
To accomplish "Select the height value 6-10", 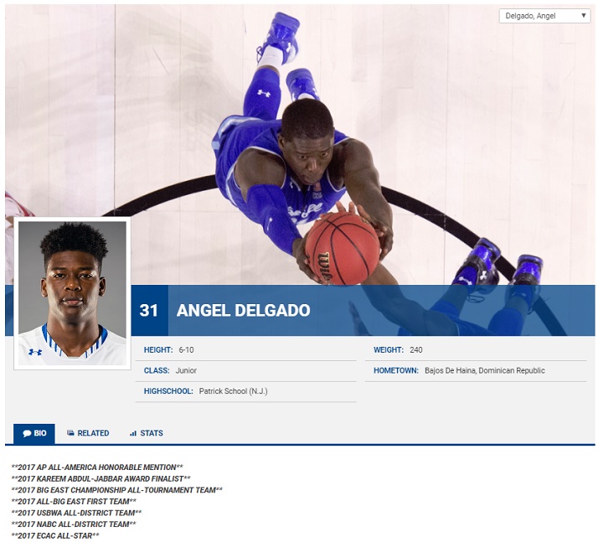I will point(186,350).
